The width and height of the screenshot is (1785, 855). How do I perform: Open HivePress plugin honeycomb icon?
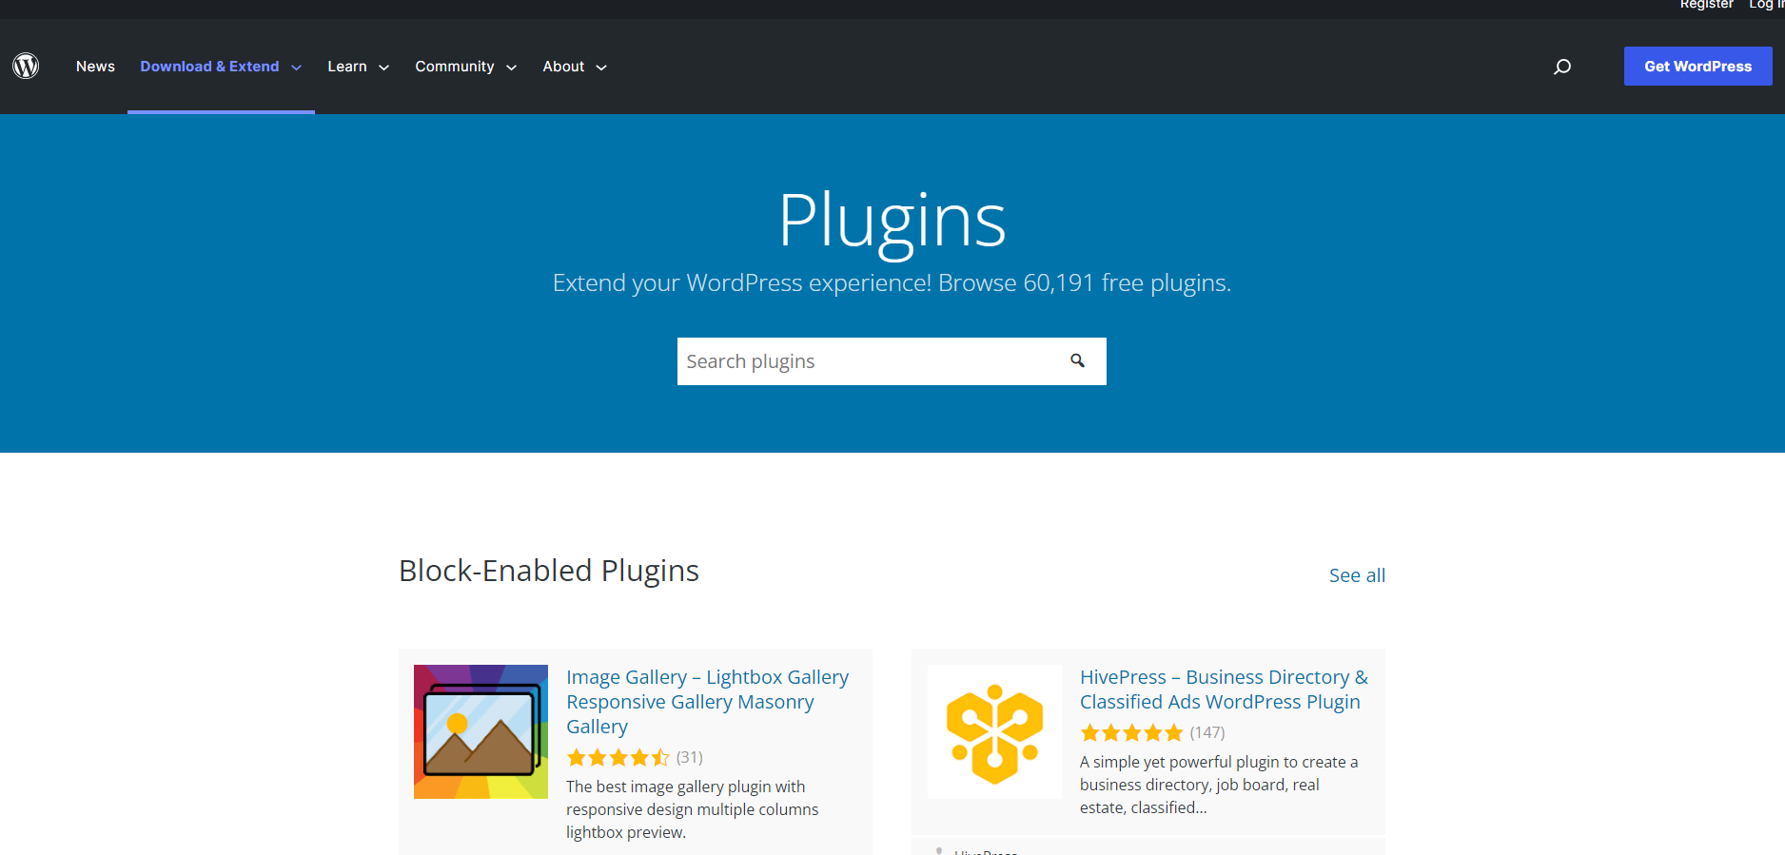tap(994, 731)
